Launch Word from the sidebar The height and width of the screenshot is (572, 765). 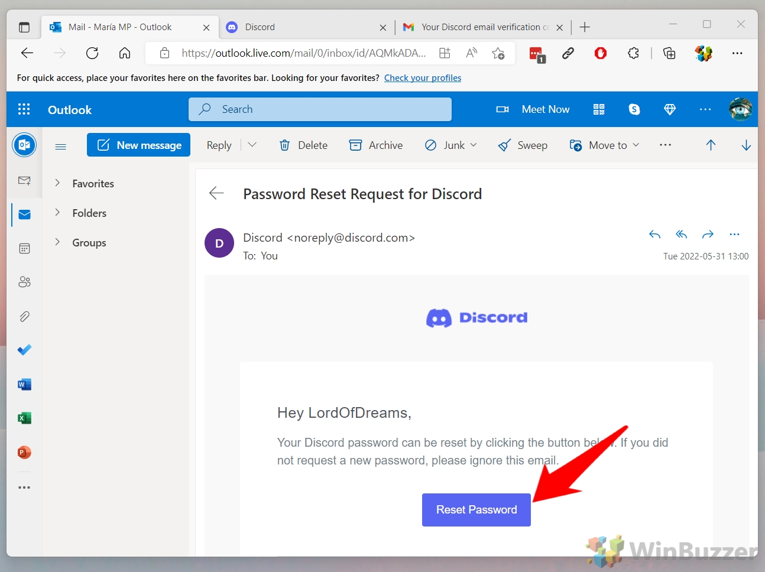point(24,384)
